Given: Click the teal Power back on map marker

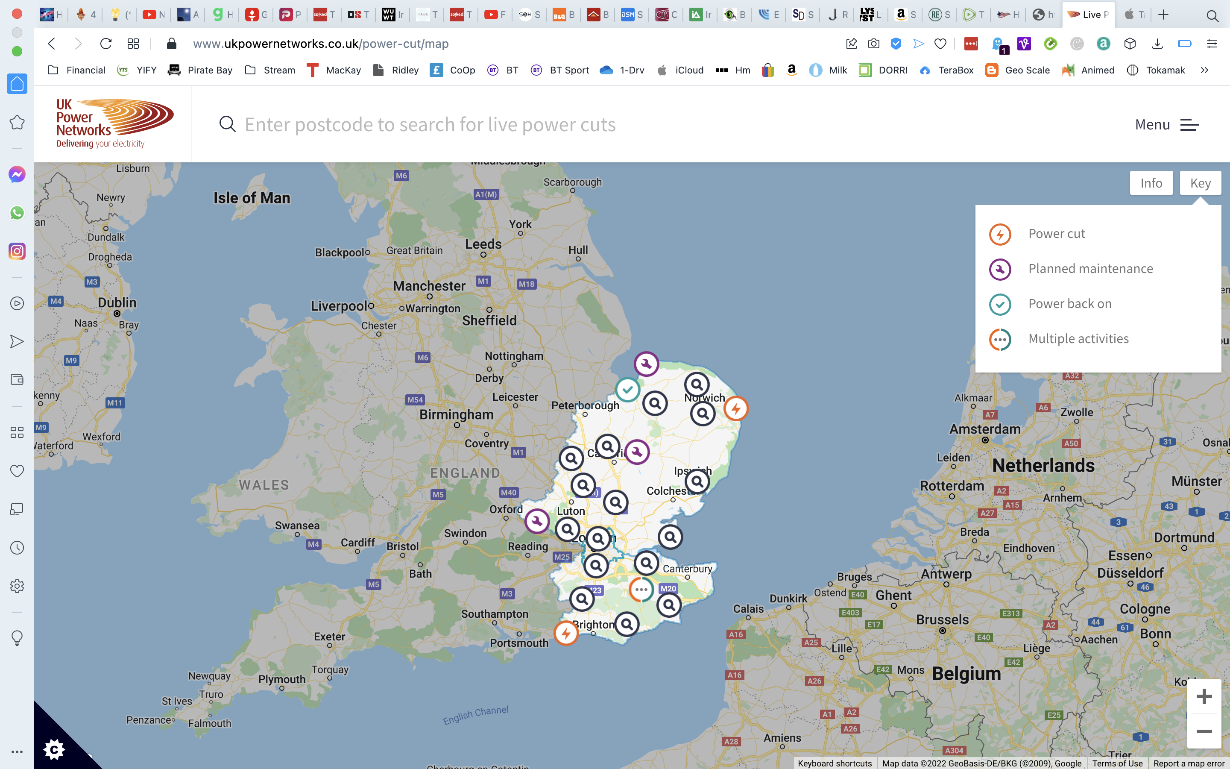Looking at the screenshot, I should [628, 390].
